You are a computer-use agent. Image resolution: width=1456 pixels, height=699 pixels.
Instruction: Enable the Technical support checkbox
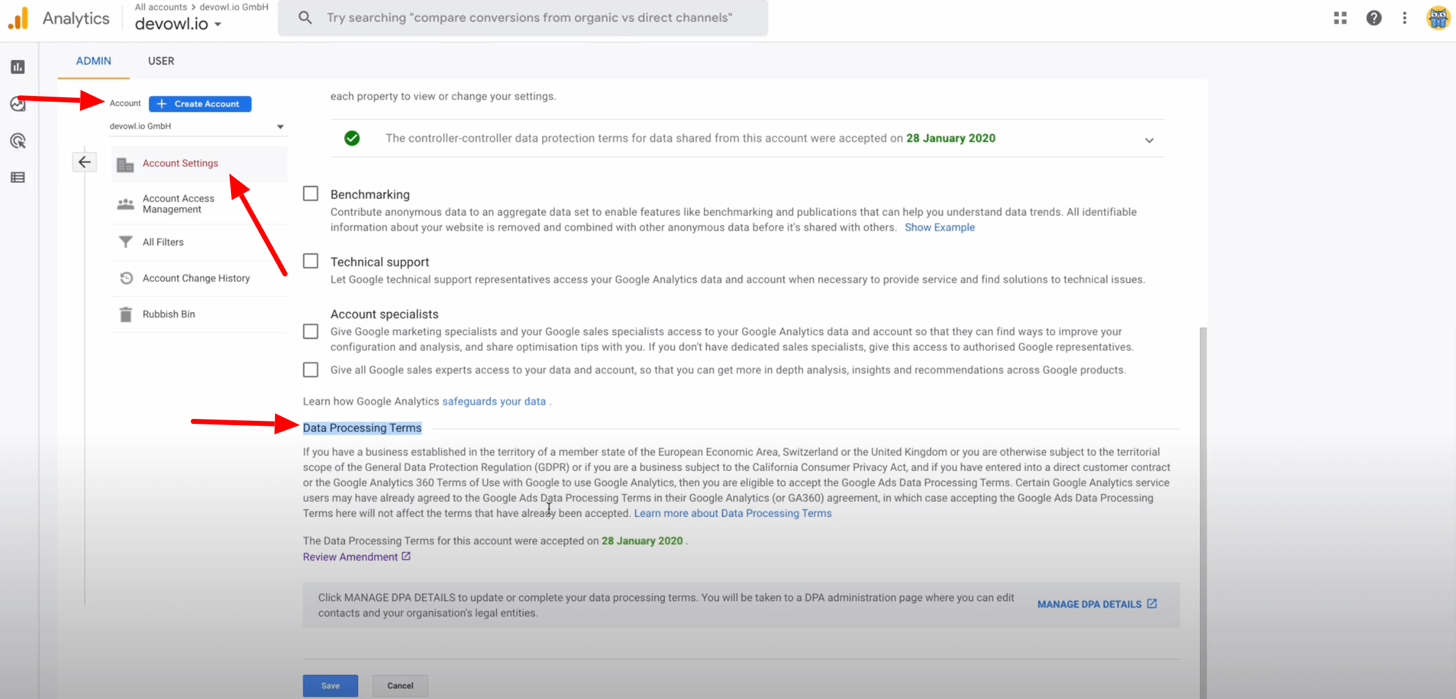point(310,262)
